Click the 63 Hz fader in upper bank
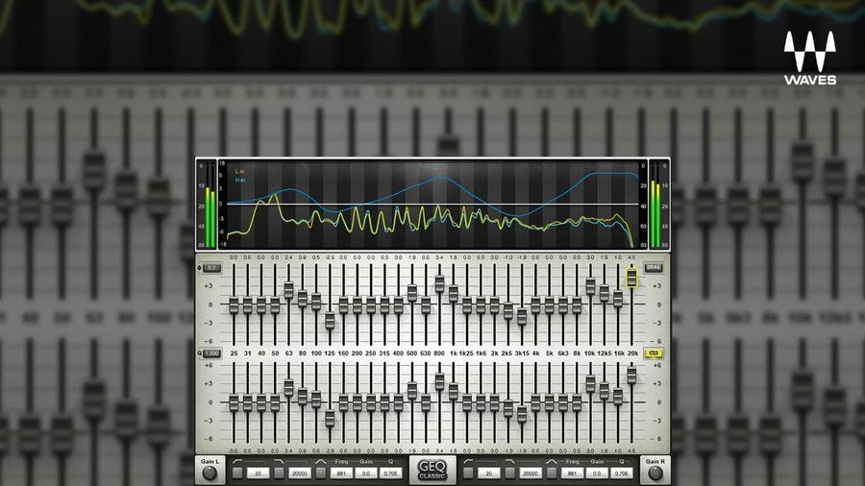865x486 pixels. (x=288, y=290)
